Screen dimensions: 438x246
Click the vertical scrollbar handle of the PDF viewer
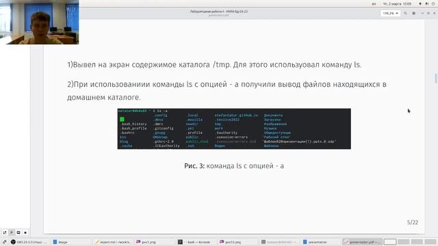click(436, 78)
